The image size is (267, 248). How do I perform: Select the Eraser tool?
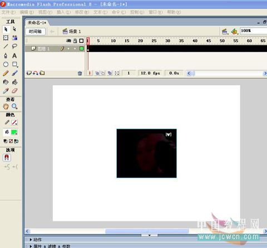pos(14,91)
